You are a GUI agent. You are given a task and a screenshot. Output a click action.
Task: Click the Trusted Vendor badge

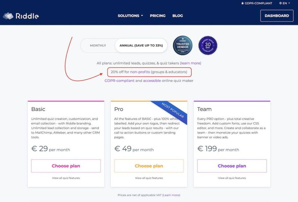pos(183,45)
